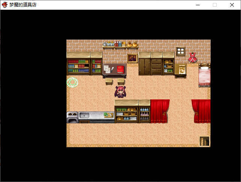Viewport: 241px width, 182px height.
Task: Click the small window on the brick wall
Action: coord(181,51)
